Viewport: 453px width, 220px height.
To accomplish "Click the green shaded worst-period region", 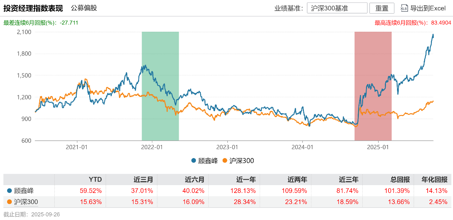I will (160, 85).
